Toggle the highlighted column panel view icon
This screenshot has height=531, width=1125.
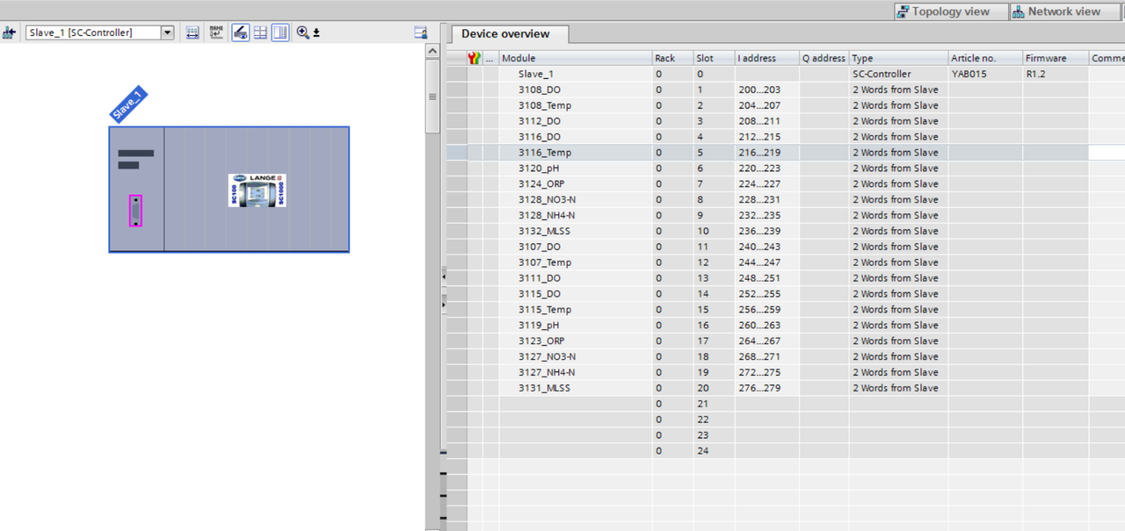[280, 32]
